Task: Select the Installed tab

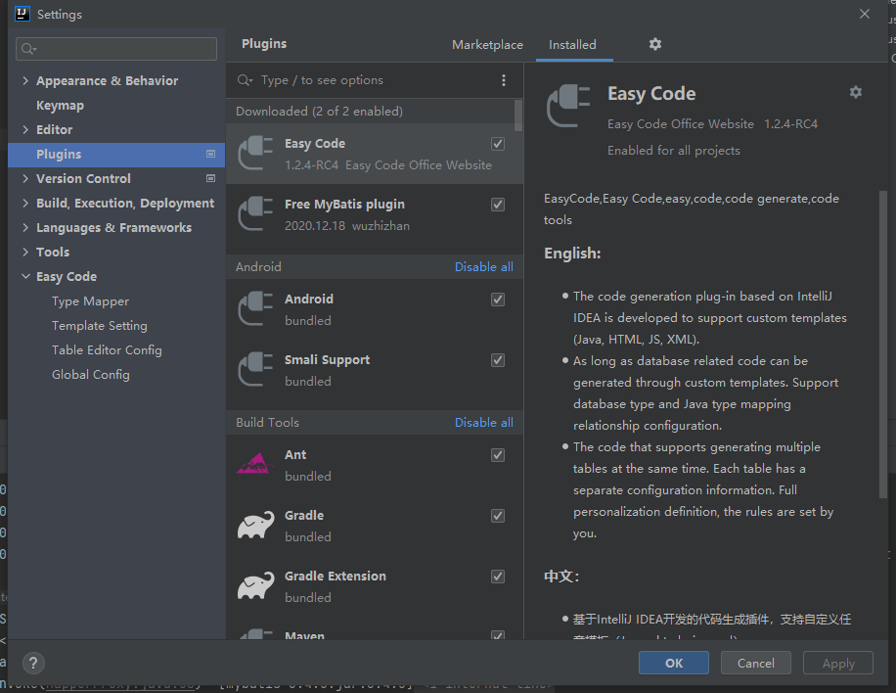Action: coord(572,45)
